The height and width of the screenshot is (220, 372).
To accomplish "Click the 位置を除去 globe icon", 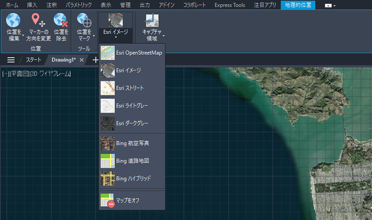I will (61, 20).
